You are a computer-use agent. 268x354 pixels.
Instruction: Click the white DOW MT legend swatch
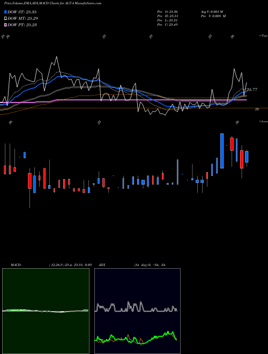click(5, 19)
